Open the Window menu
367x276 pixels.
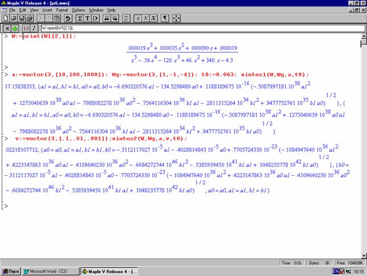pyautogui.click(x=97, y=10)
